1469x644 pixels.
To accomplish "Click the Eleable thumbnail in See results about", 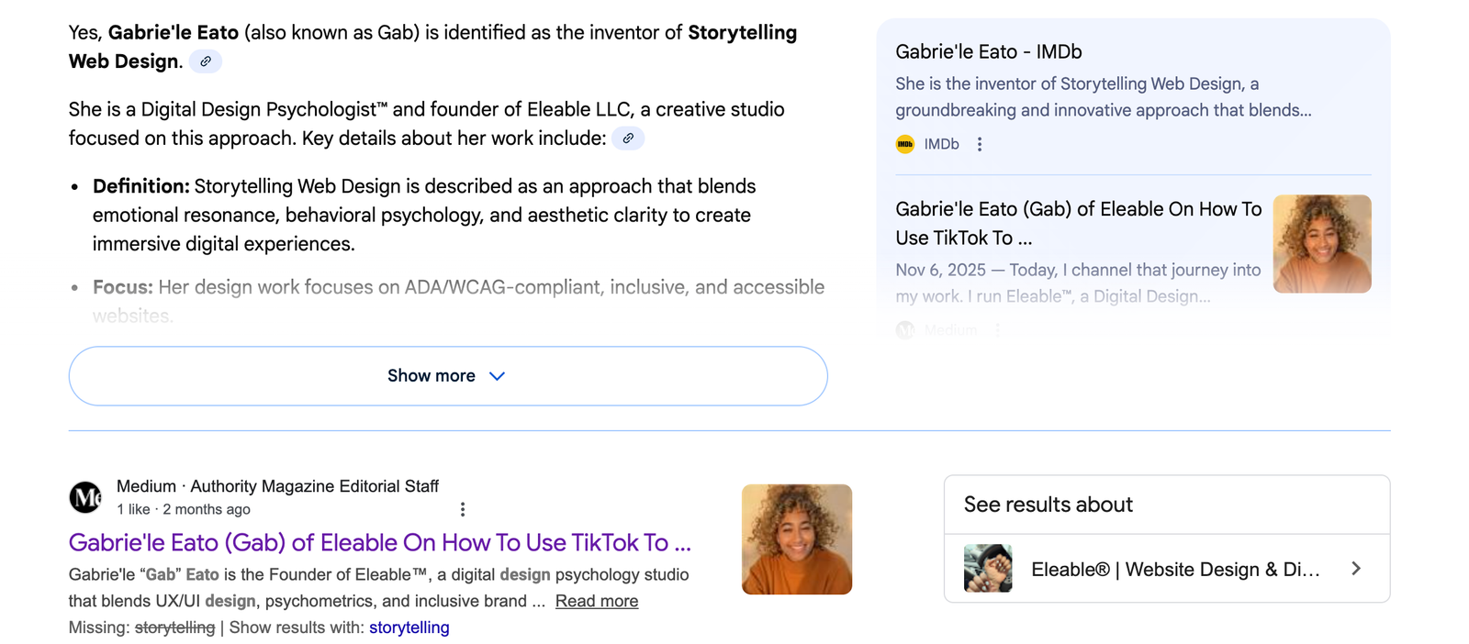I will [988, 569].
